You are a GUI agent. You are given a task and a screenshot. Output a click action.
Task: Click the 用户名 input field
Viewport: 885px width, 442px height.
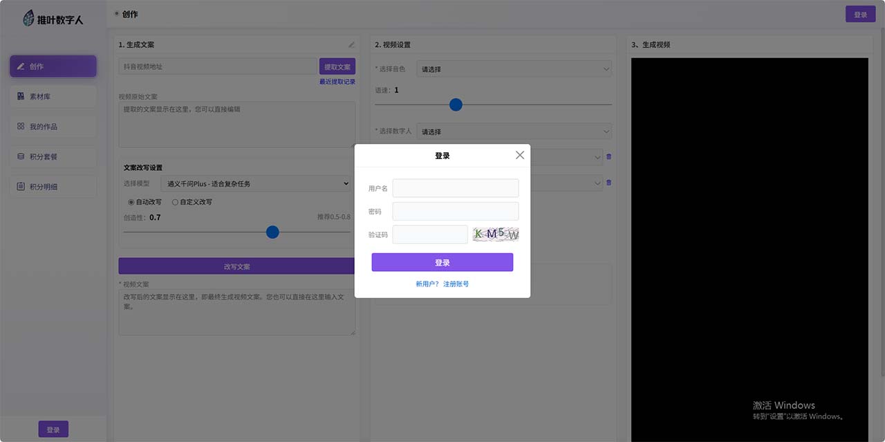455,188
